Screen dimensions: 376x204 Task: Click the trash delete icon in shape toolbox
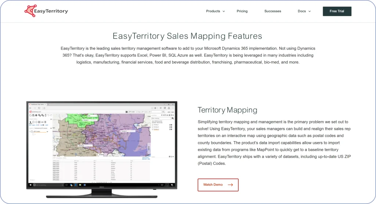45,122
